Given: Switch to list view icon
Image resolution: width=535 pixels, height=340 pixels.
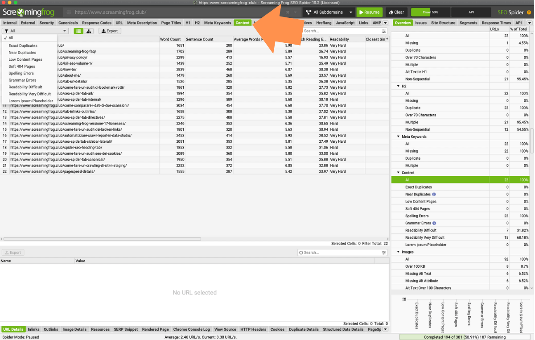Looking at the screenshot, I should (x=78, y=31).
